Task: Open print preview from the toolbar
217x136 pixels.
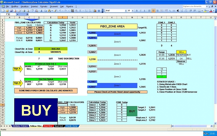Action: coord(28,11)
